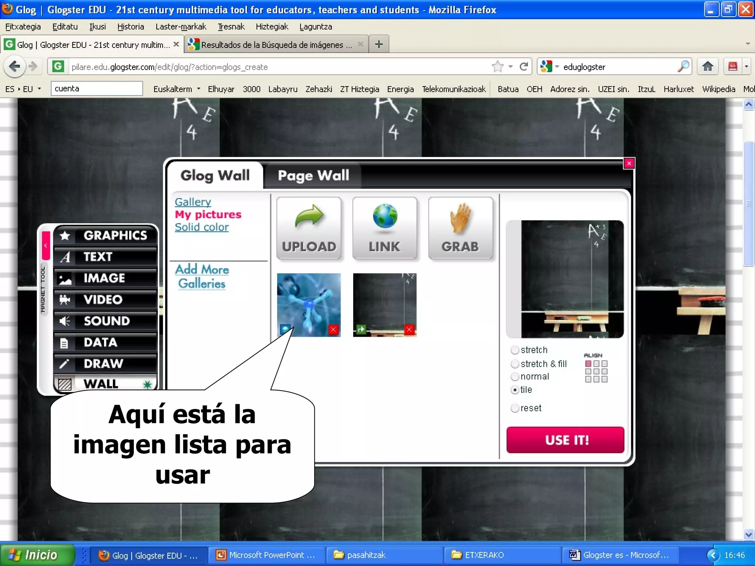Open the Historia menu

131,27
